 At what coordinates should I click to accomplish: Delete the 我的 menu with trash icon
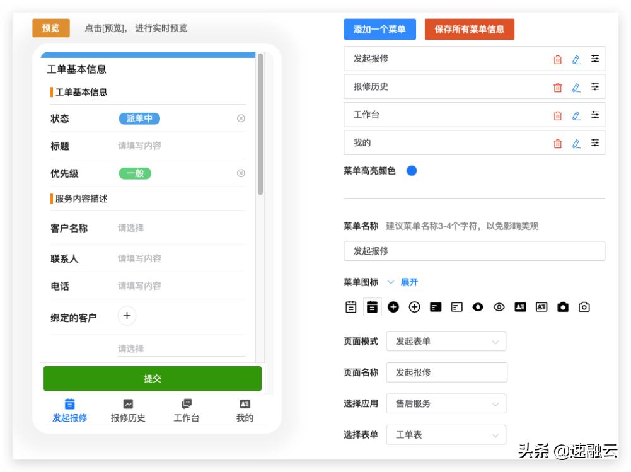point(557,142)
